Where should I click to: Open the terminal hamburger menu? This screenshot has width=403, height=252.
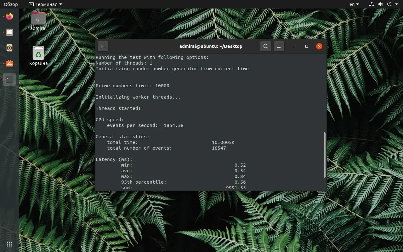(x=279, y=46)
